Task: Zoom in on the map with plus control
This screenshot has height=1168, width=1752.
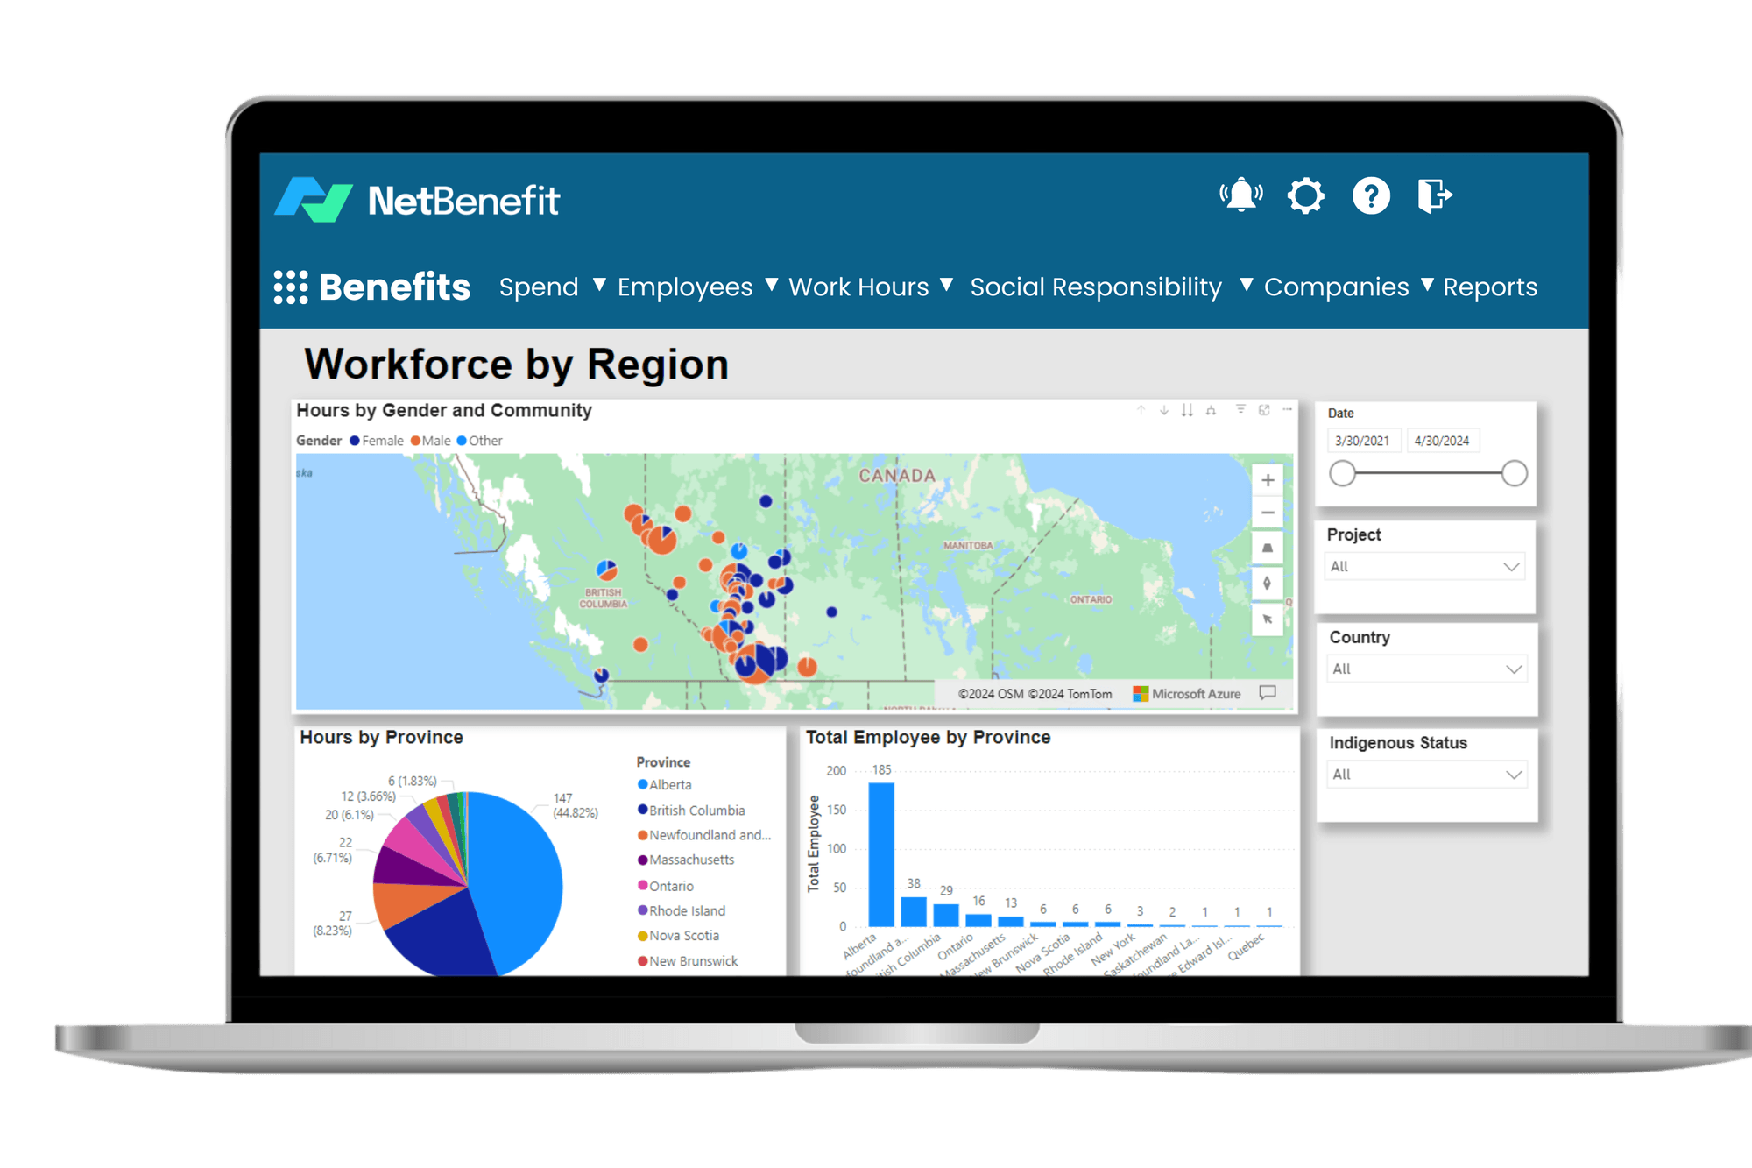Action: coord(1267,479)
